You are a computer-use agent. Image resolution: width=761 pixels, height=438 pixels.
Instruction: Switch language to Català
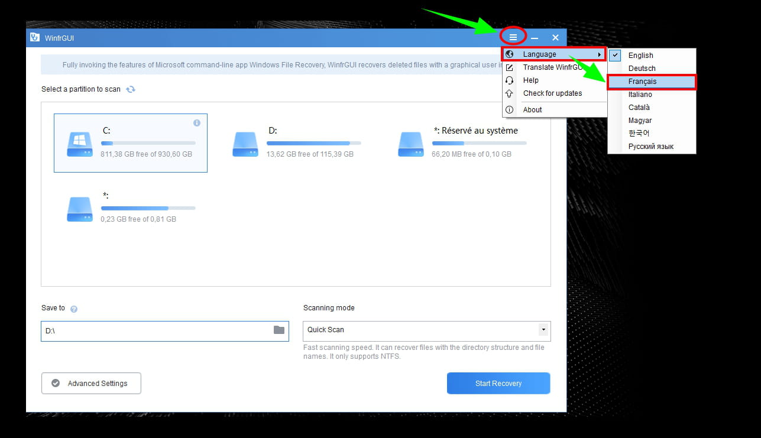click(652, 108)
